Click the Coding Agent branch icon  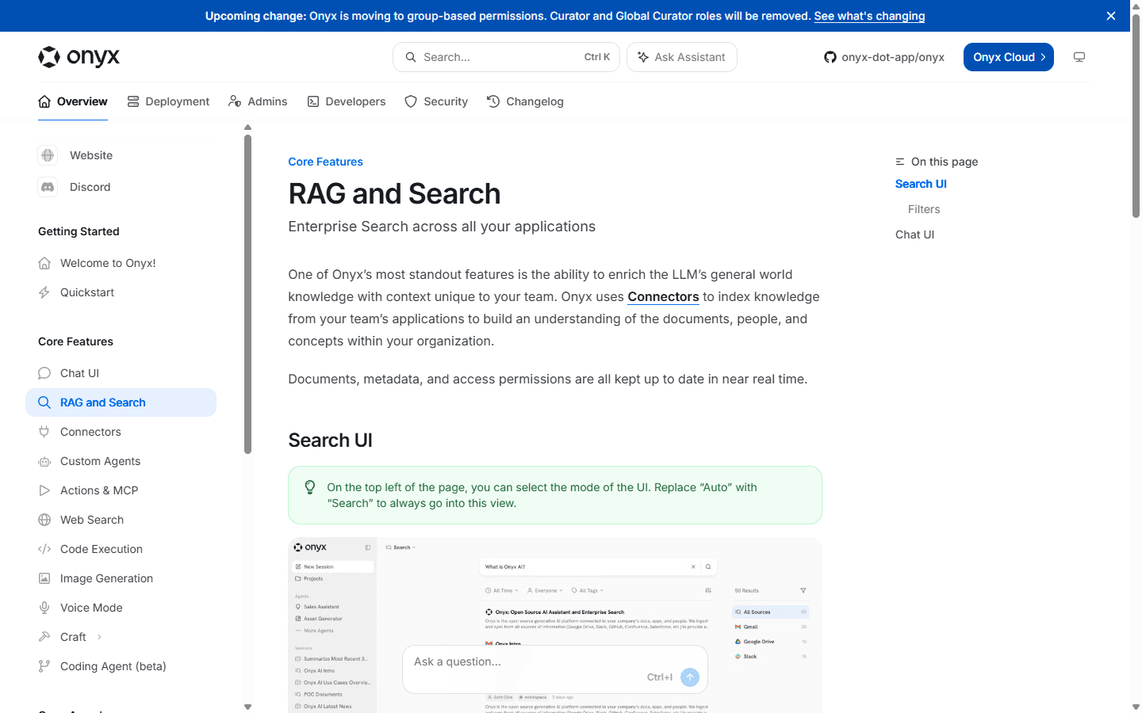click(x=44, y=666)
